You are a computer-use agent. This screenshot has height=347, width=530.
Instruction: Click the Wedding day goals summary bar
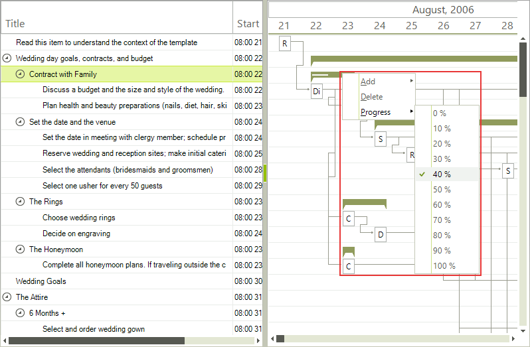point(414,59)
